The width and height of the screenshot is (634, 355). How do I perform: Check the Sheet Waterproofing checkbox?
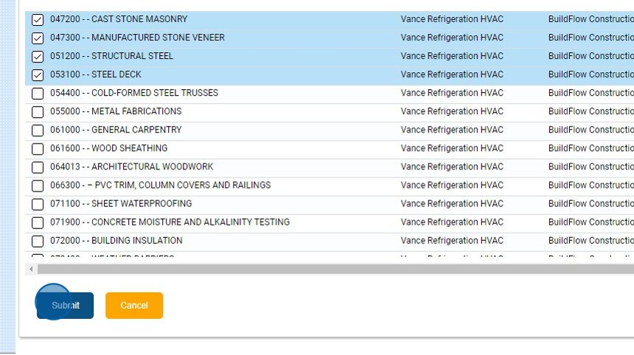[38, 204]
